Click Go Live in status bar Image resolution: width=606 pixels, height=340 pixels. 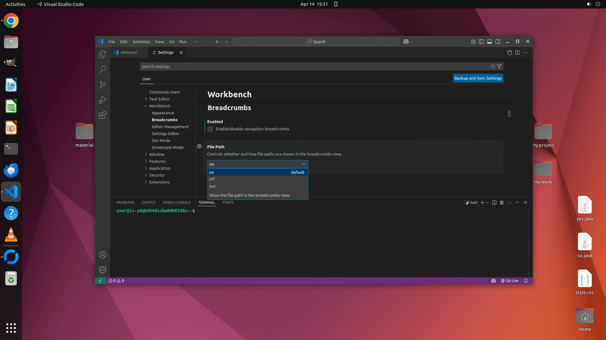tap(510, 281)
